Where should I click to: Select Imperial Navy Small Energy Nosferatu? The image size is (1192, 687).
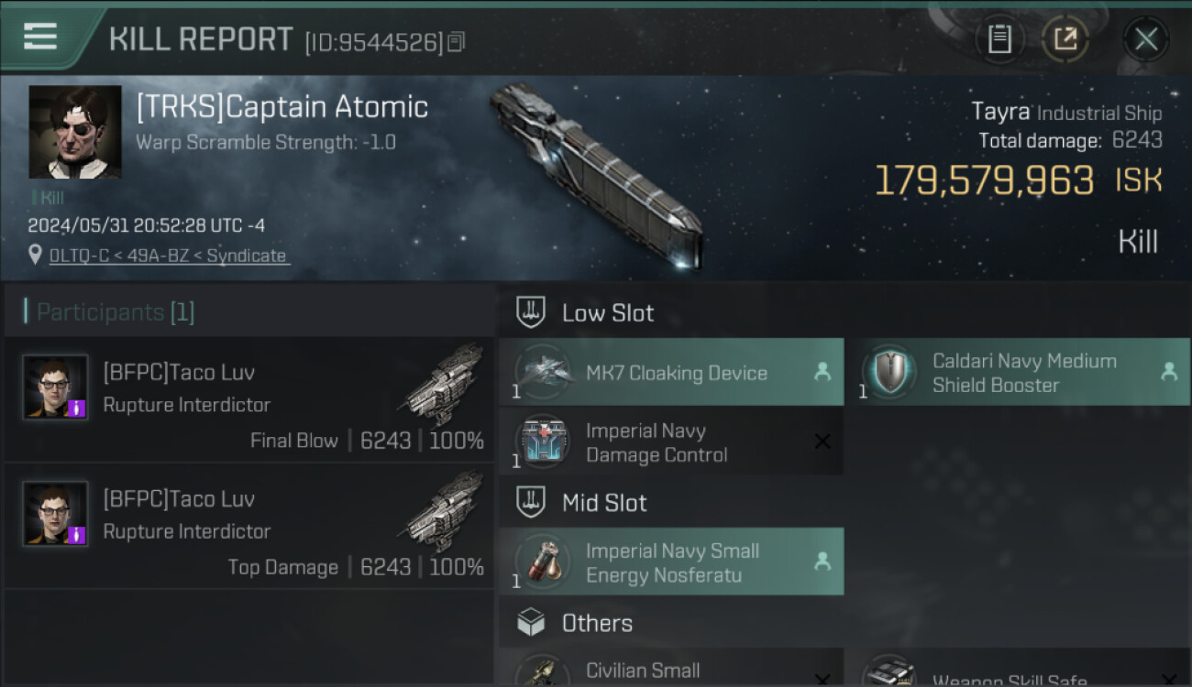tap(671, 562)
